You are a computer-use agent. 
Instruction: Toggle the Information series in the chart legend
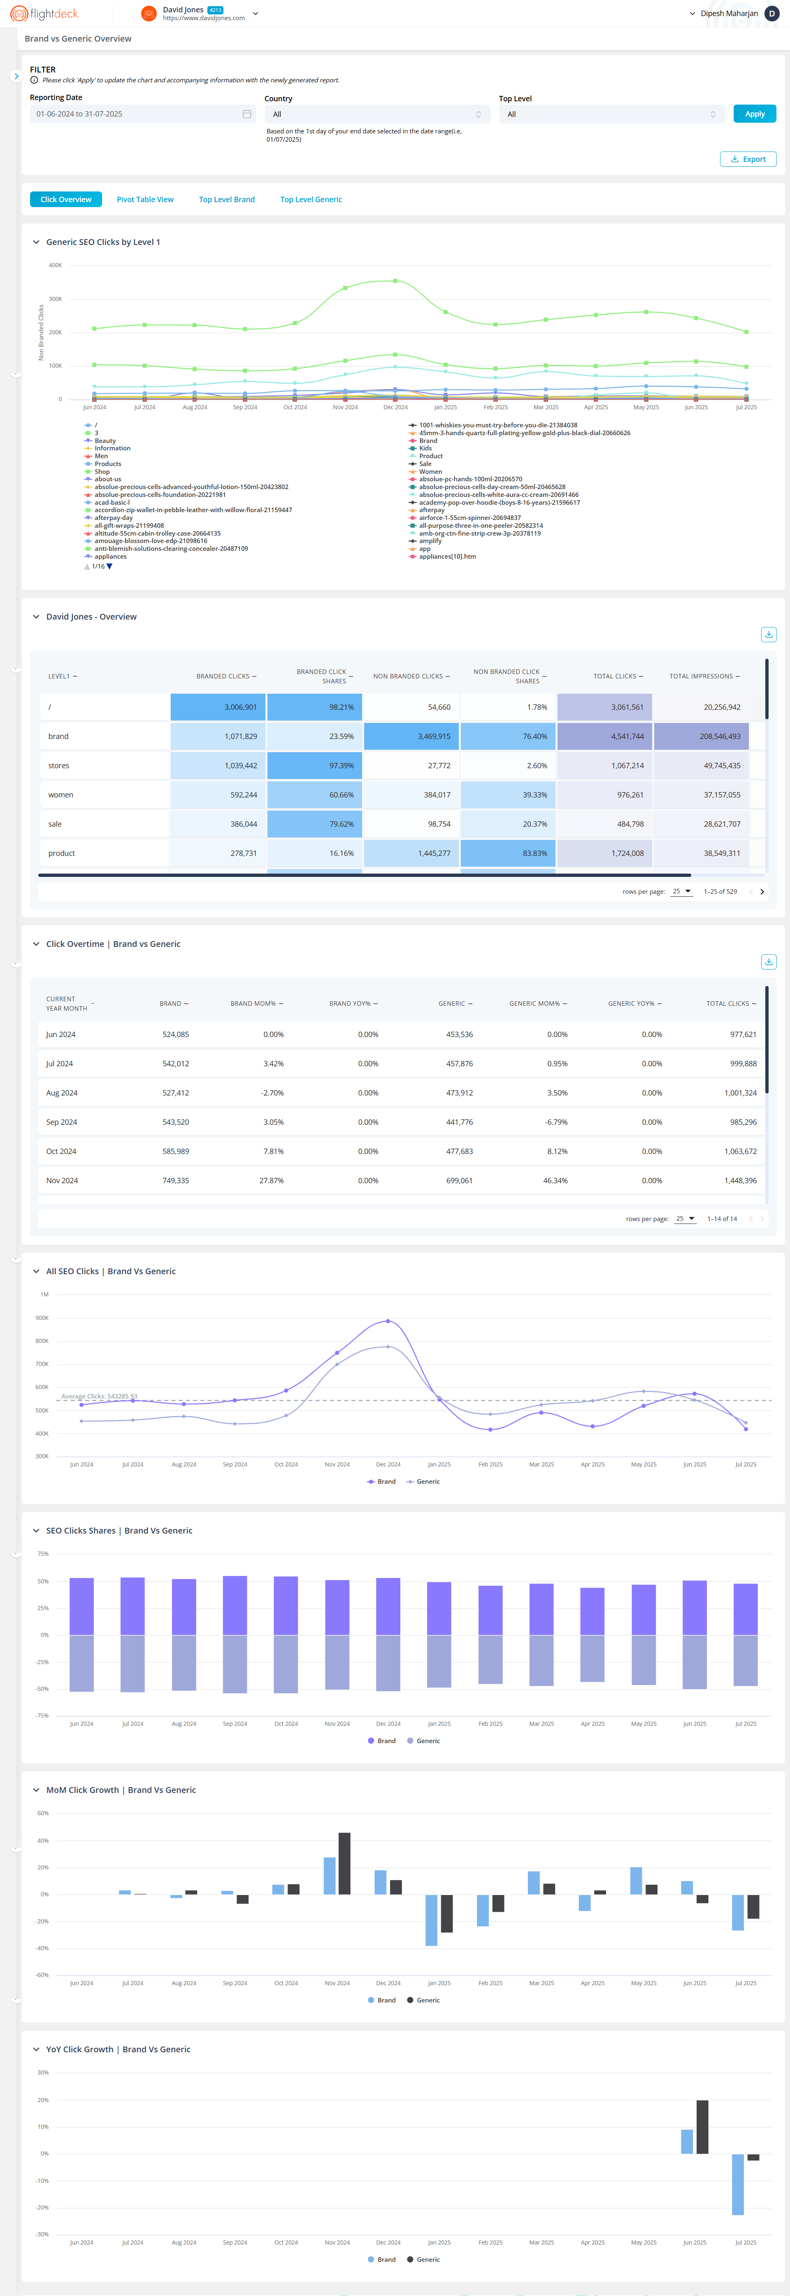click(x=107, y=448)
